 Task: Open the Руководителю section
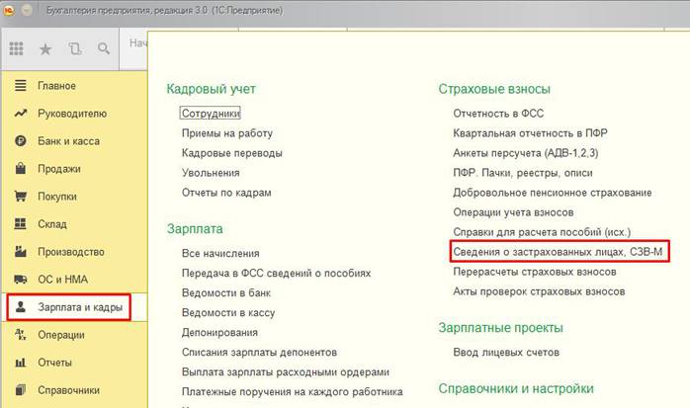point(71,114)
